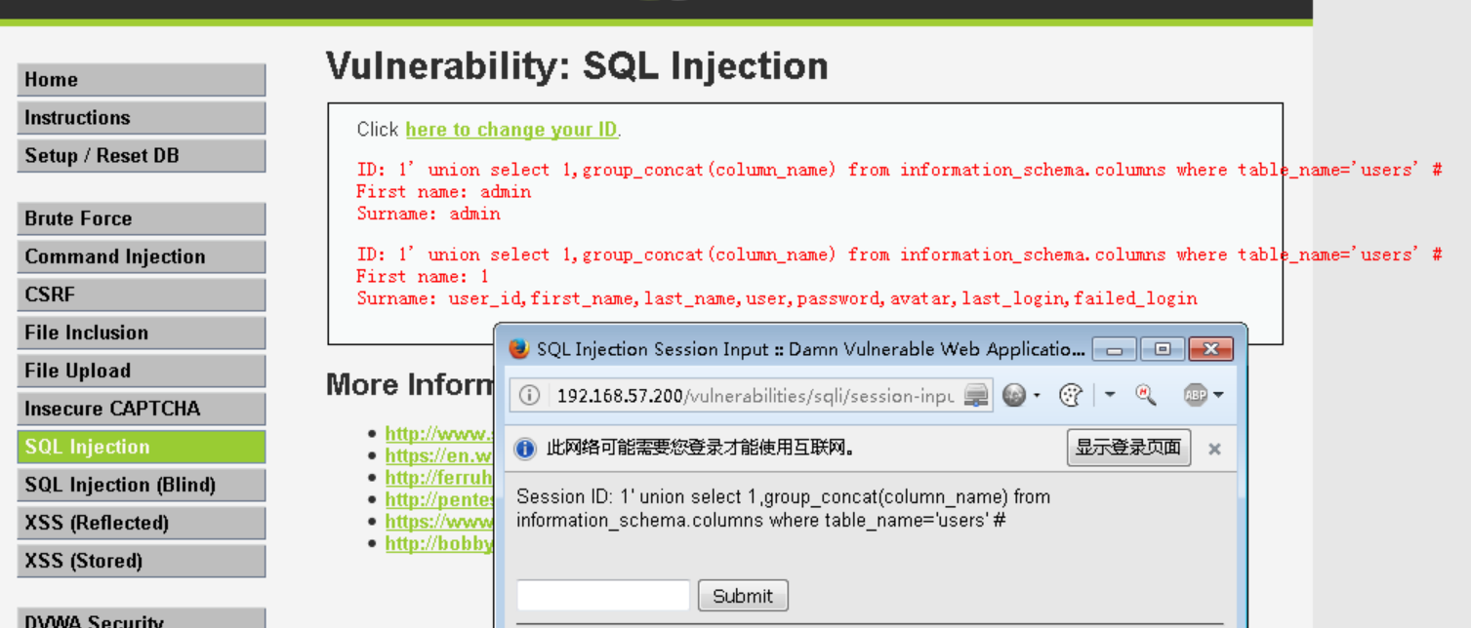Open the 'http://pente' reference link
This screenshot has height=628, width=1471.
point(439,499)
